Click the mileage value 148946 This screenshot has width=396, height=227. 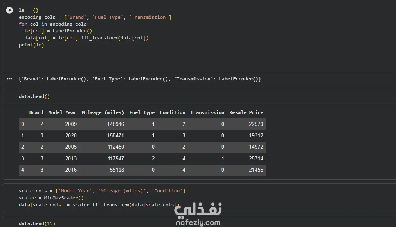pos(116,124)
